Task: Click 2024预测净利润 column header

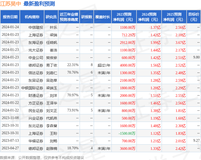Action: pyautogui.click(x=149, y=17)
